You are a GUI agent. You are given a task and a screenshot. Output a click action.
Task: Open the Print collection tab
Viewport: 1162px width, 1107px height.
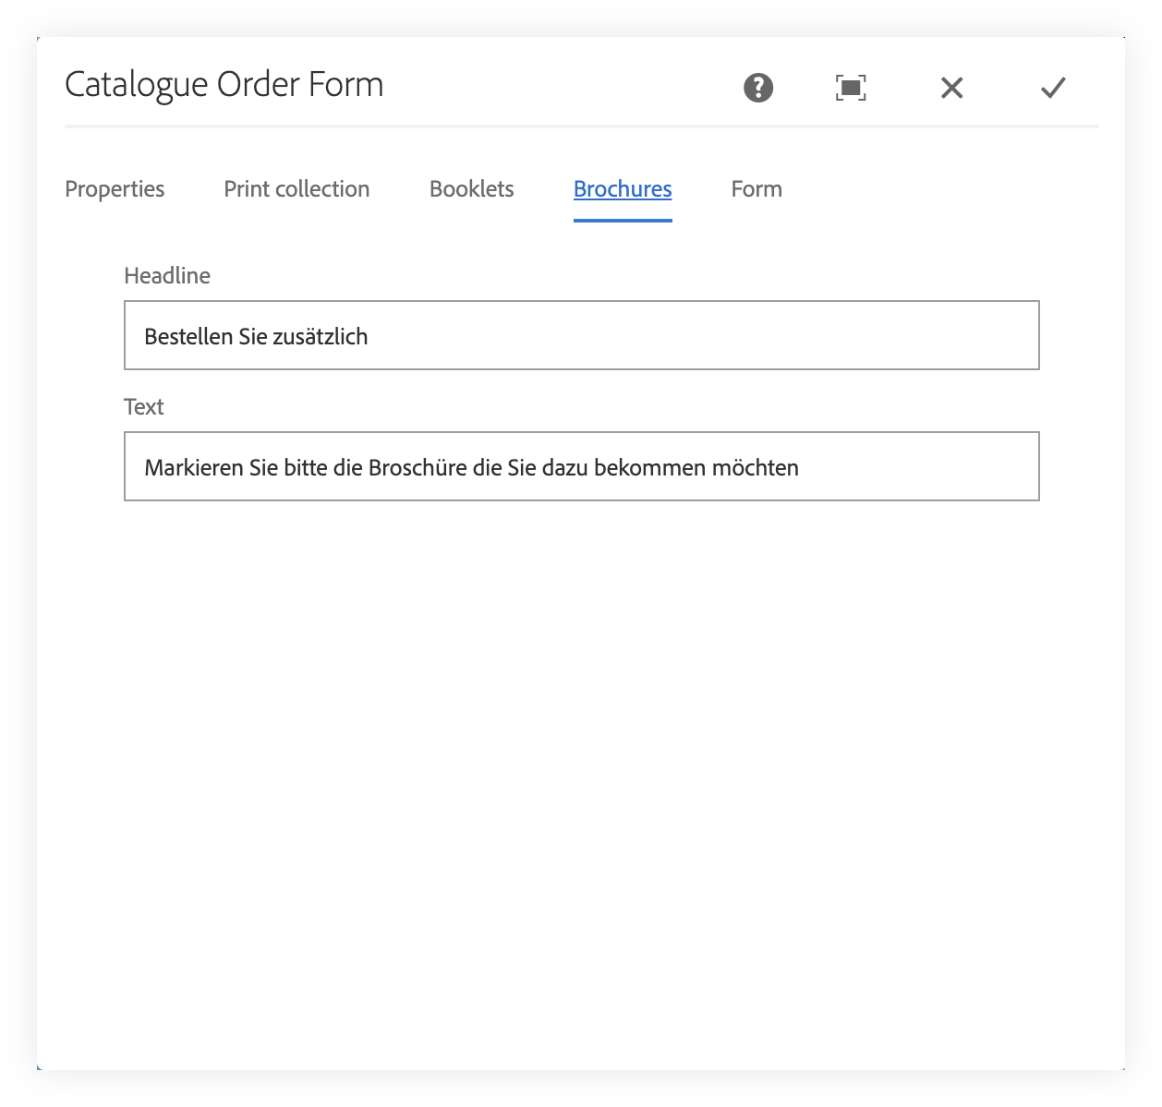point(296,189)
